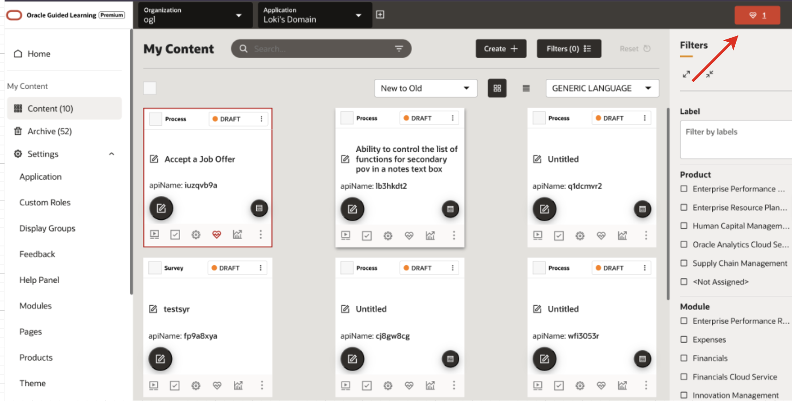The width and height of the screenshot is (792, 401).
Task: Open analytics for wfi3053r guide
Action: coord(622,385)
